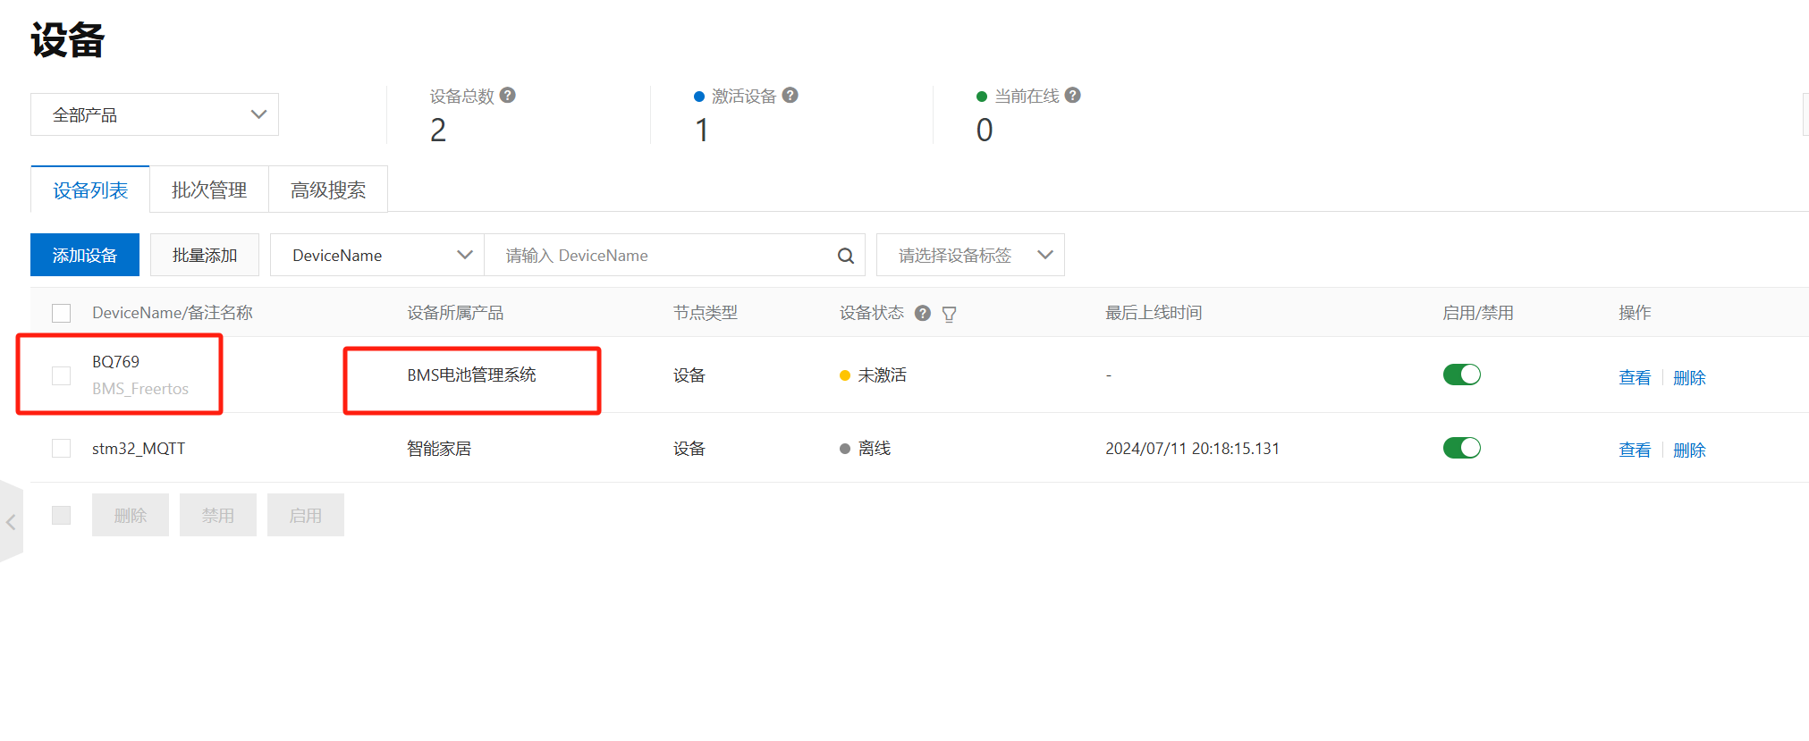Click the DeviceName/备注名称 column header
The width and height of the screenshot is (1809, 741).
[173, 312]
